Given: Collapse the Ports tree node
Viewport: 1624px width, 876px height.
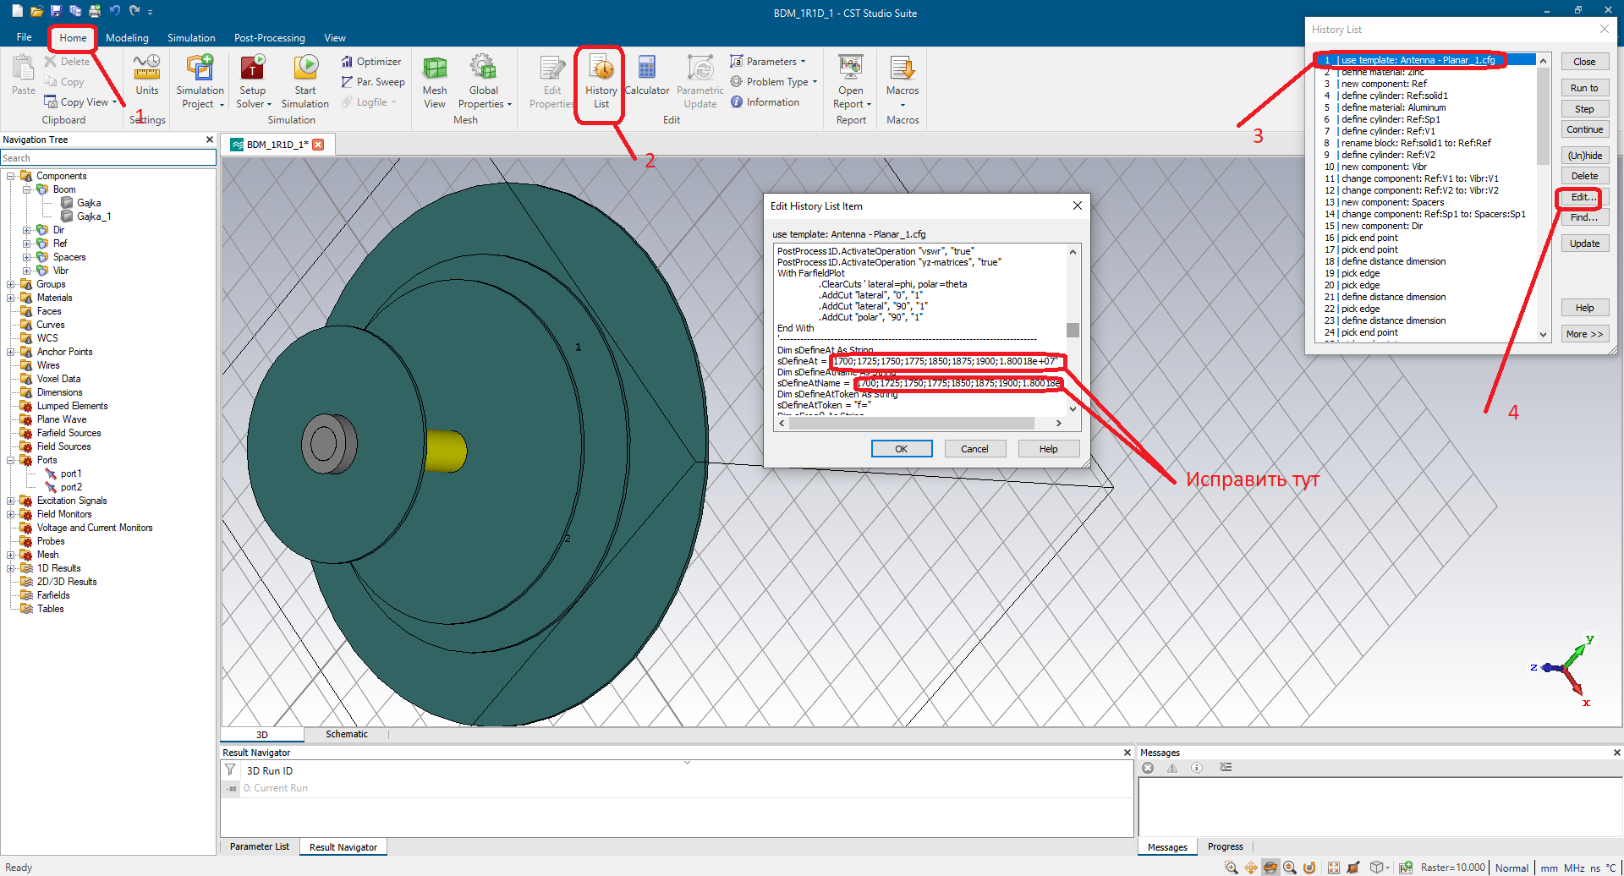Looking at the screenshot, I should point(10,461).
